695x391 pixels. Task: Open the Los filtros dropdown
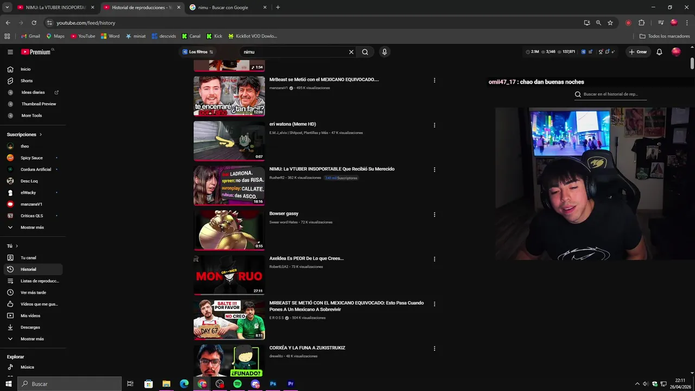tap(198, 52)
